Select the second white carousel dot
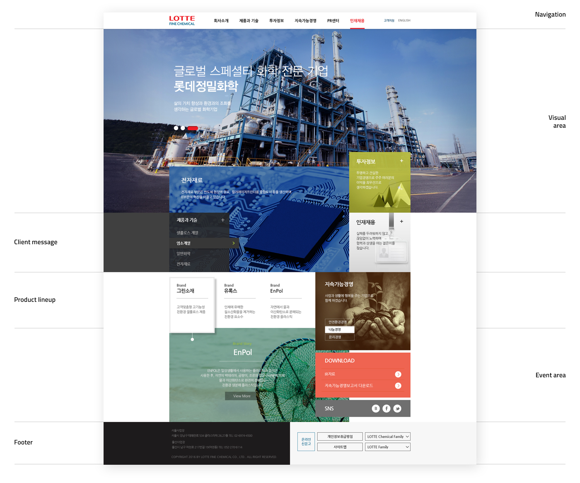Screen dimensions: 580x483 (x=183, y=128)
